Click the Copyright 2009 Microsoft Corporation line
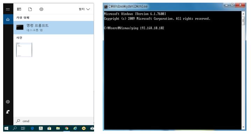 (157, 19)
